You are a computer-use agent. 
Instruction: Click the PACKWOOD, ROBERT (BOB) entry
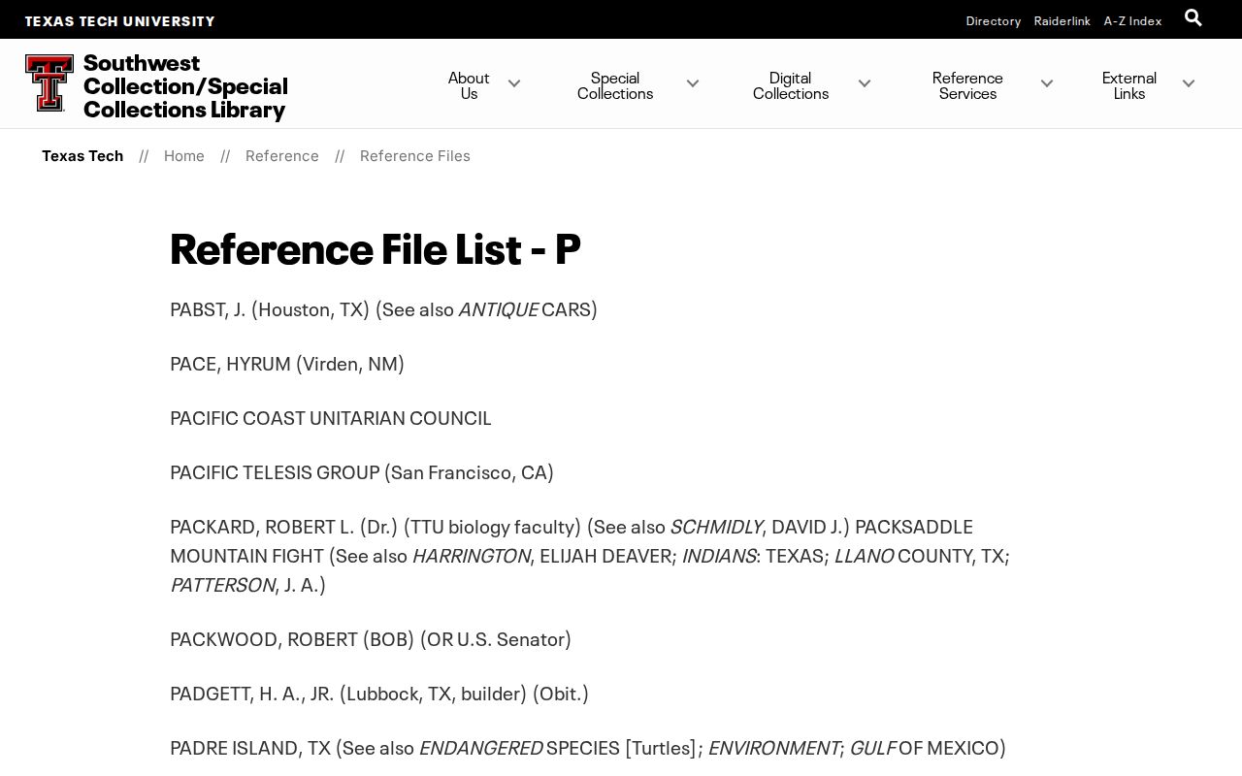click(371, 638)
